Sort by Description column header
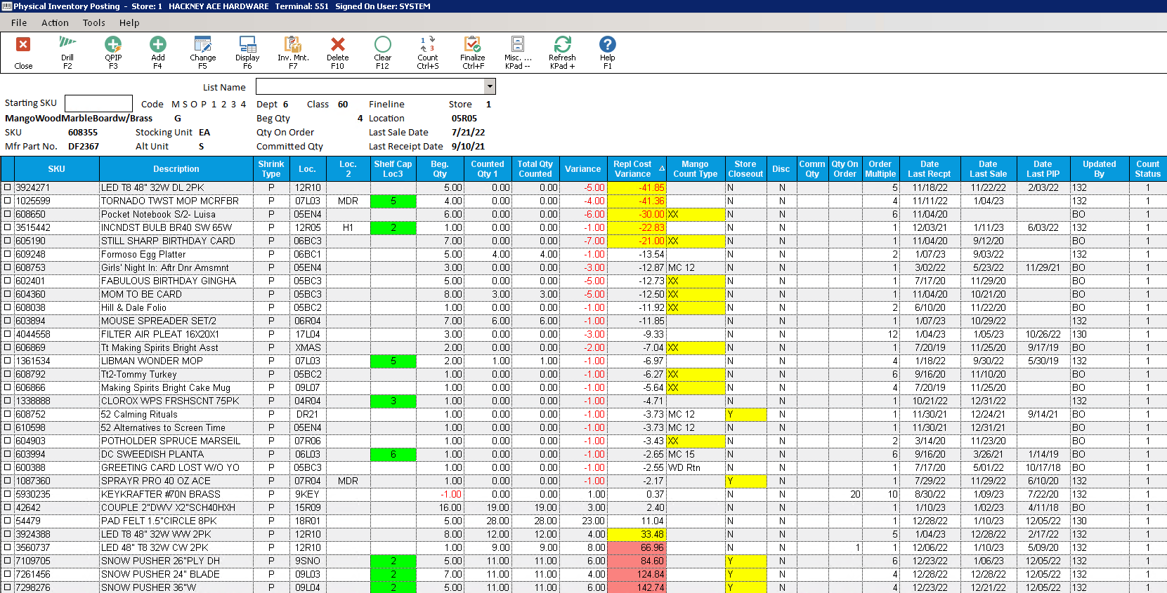Screen dimensions: 1167x593 [176, 168]
